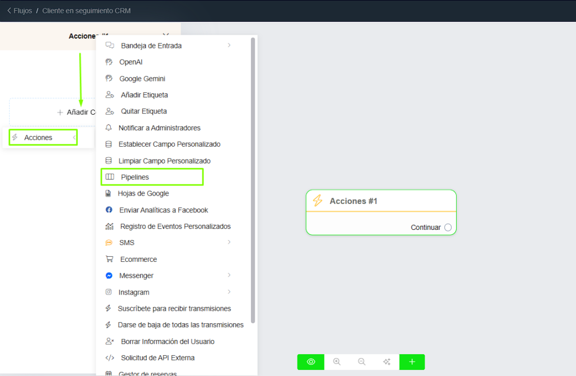Image resolution: width=576 pixels, height=376 pixels.
Task: Click the Google Gemini icon
Action: click(x=109, y=79)
